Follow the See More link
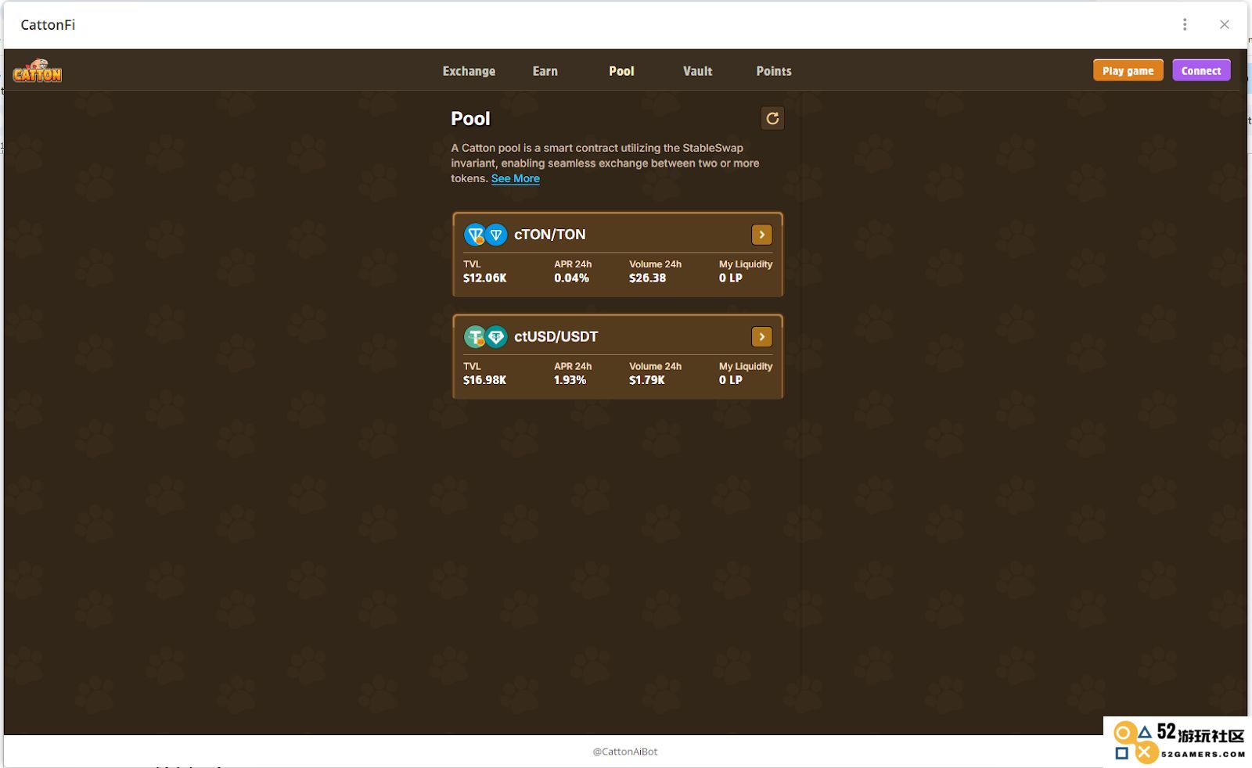Viewport: 1252px width, 768px height. (x=516, y=178)
